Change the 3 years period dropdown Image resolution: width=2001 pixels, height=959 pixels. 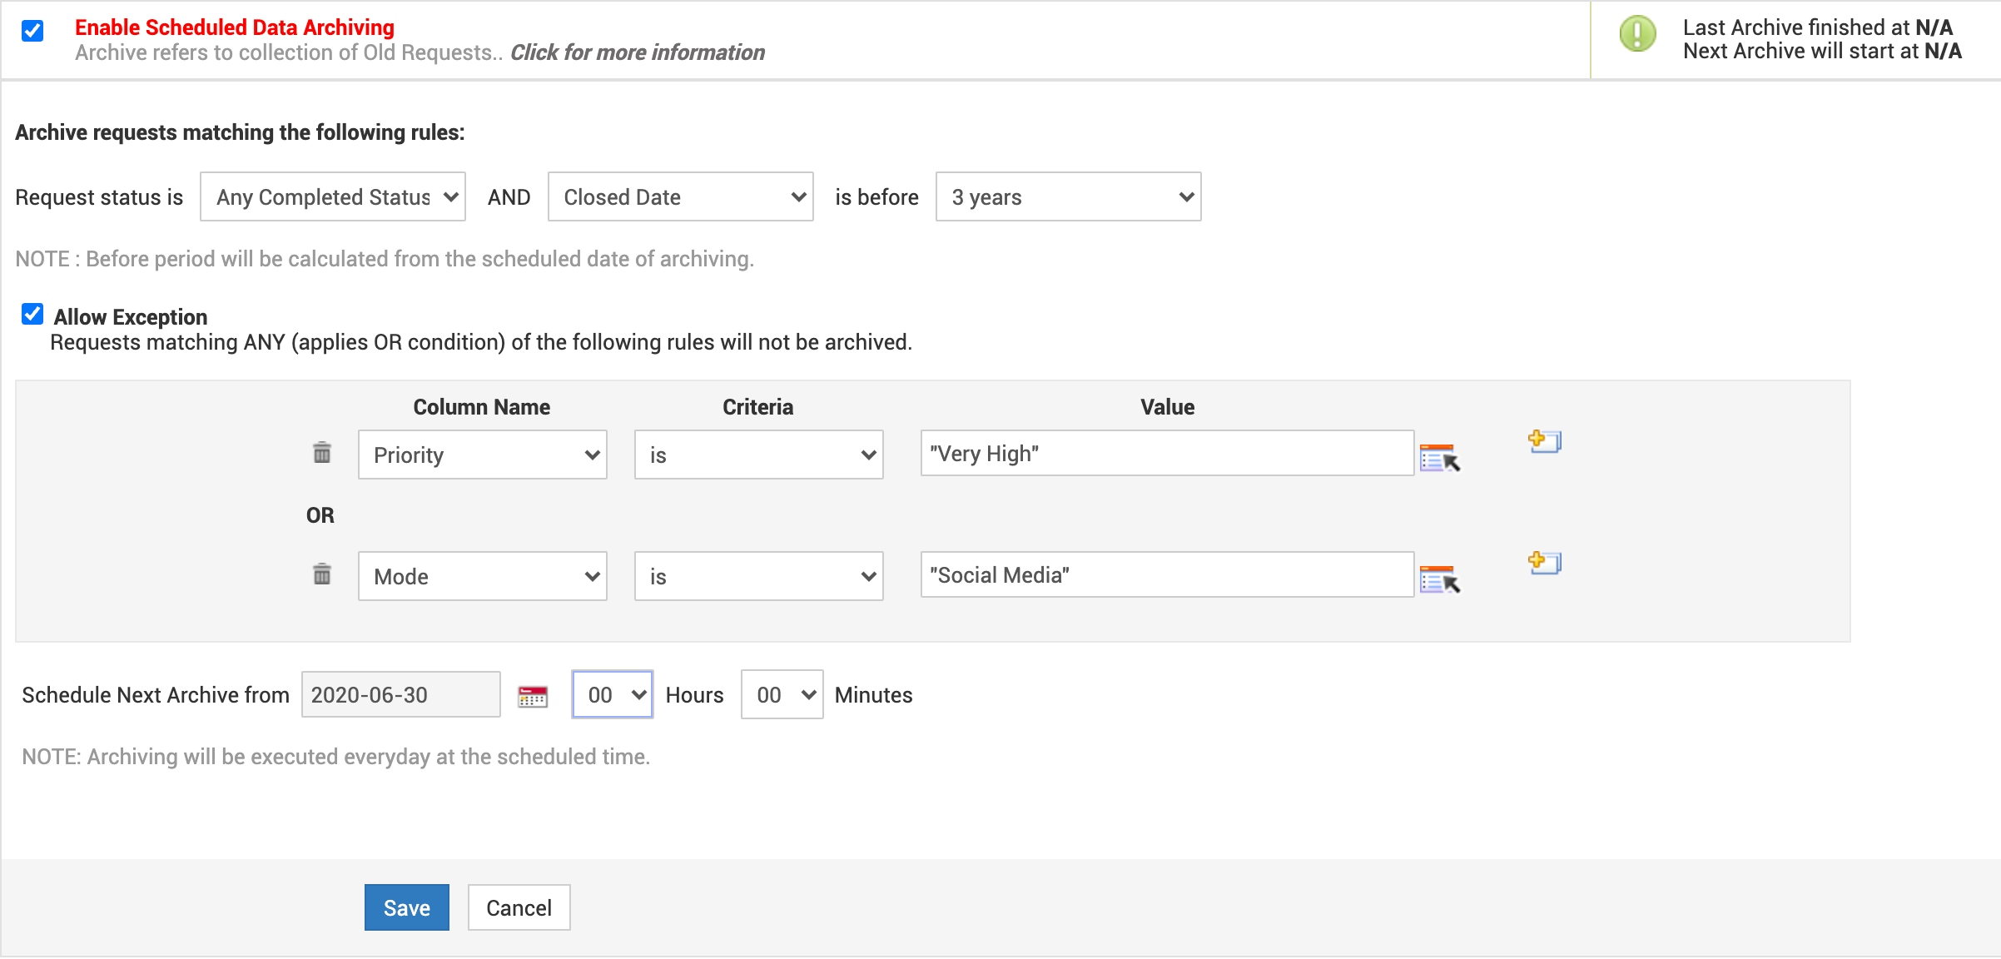pyautogui.click(x=1068, y=197)
